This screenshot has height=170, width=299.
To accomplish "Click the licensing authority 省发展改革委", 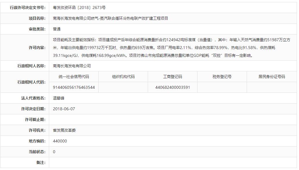I will click(64, 131).
